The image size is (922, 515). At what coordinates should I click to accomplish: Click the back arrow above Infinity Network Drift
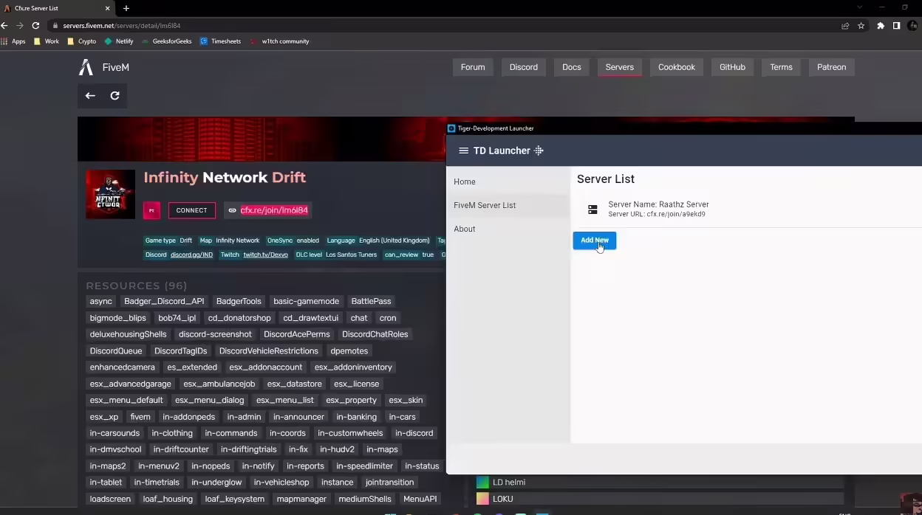89,96
